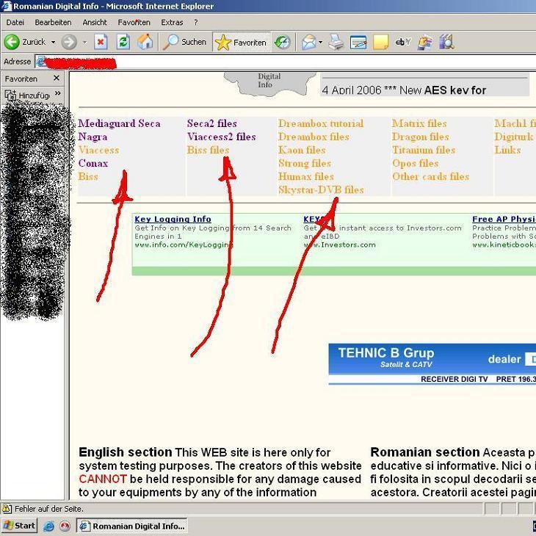Click the Edit page icon in toolbar

pos(358,43)
